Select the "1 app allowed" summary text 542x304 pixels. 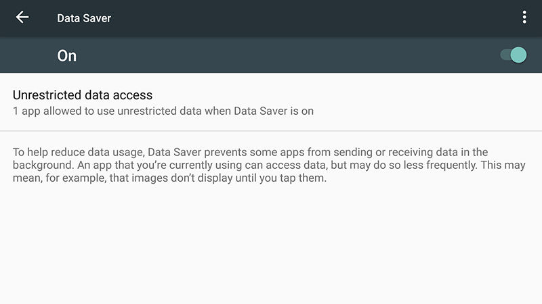point(163,111)
